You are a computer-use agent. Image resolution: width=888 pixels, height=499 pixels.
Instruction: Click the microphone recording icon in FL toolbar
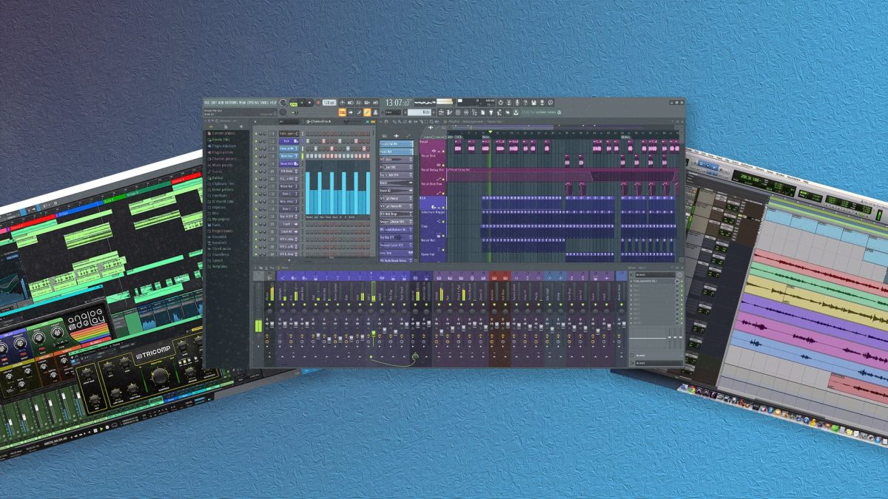(x=517, y=103)
